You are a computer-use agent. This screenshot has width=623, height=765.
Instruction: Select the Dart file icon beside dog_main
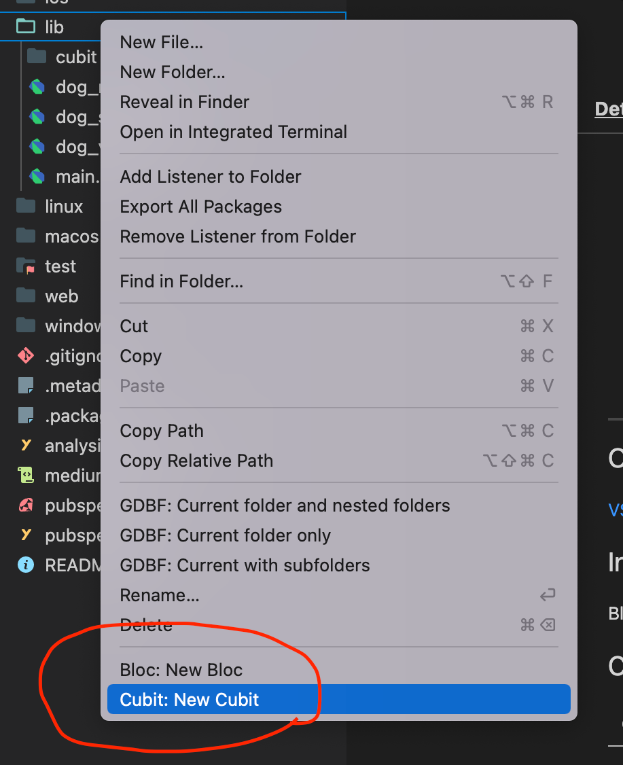click(38, 87)
